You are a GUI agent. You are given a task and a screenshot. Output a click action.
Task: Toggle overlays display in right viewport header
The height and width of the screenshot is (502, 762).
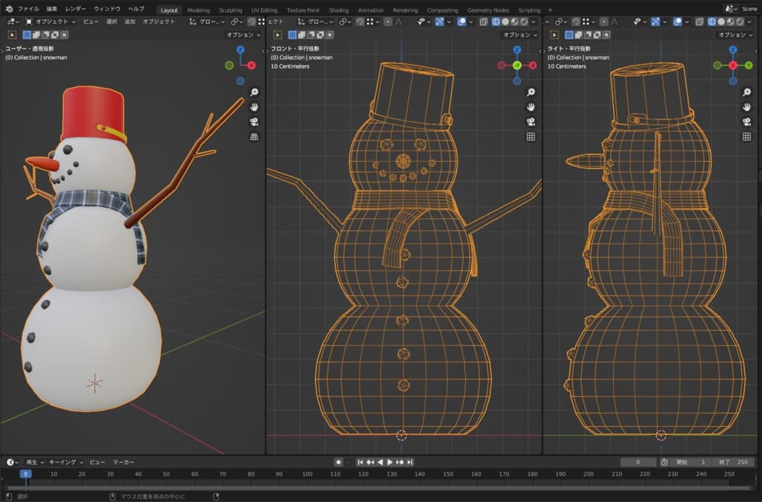(x=679, y=22)
